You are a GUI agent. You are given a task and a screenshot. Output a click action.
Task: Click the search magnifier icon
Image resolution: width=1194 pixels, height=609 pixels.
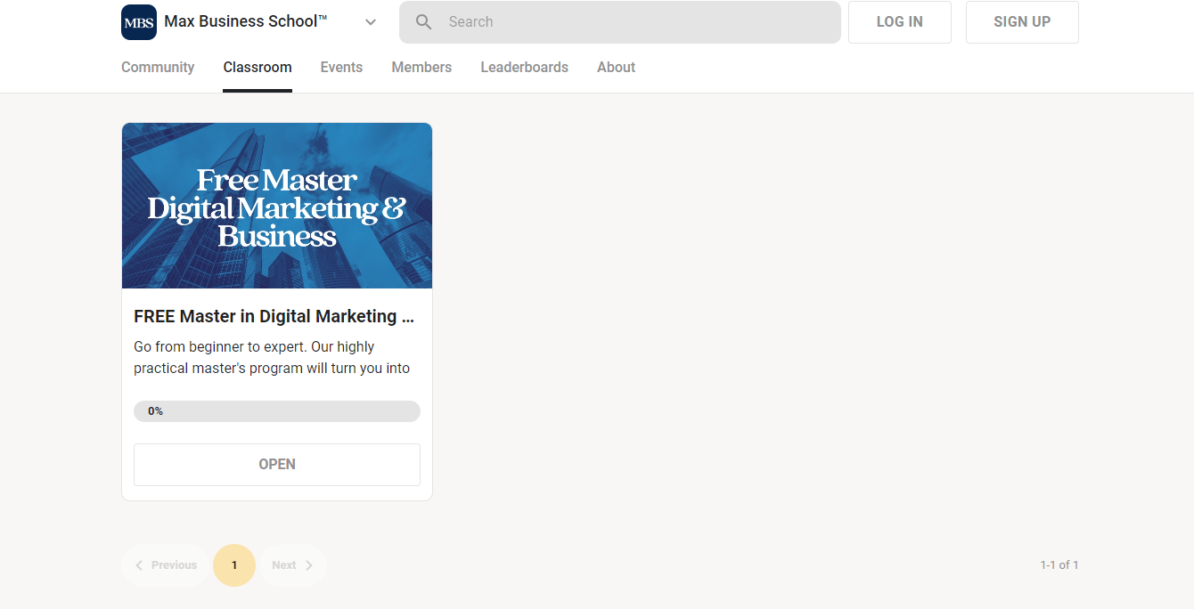coord(424,22)
